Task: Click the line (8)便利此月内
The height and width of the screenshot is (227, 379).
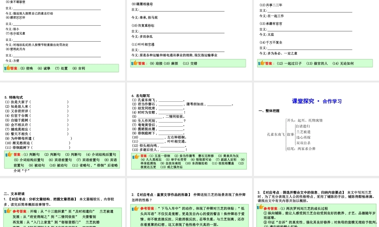Action: 16,49
